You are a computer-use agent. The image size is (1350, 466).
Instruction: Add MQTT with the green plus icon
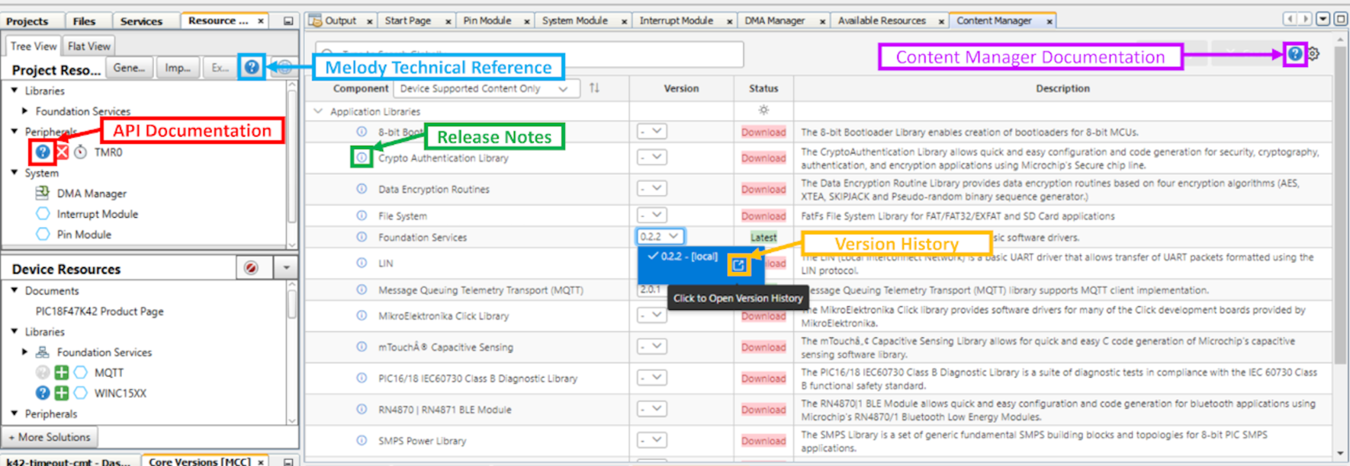[62, 372]
